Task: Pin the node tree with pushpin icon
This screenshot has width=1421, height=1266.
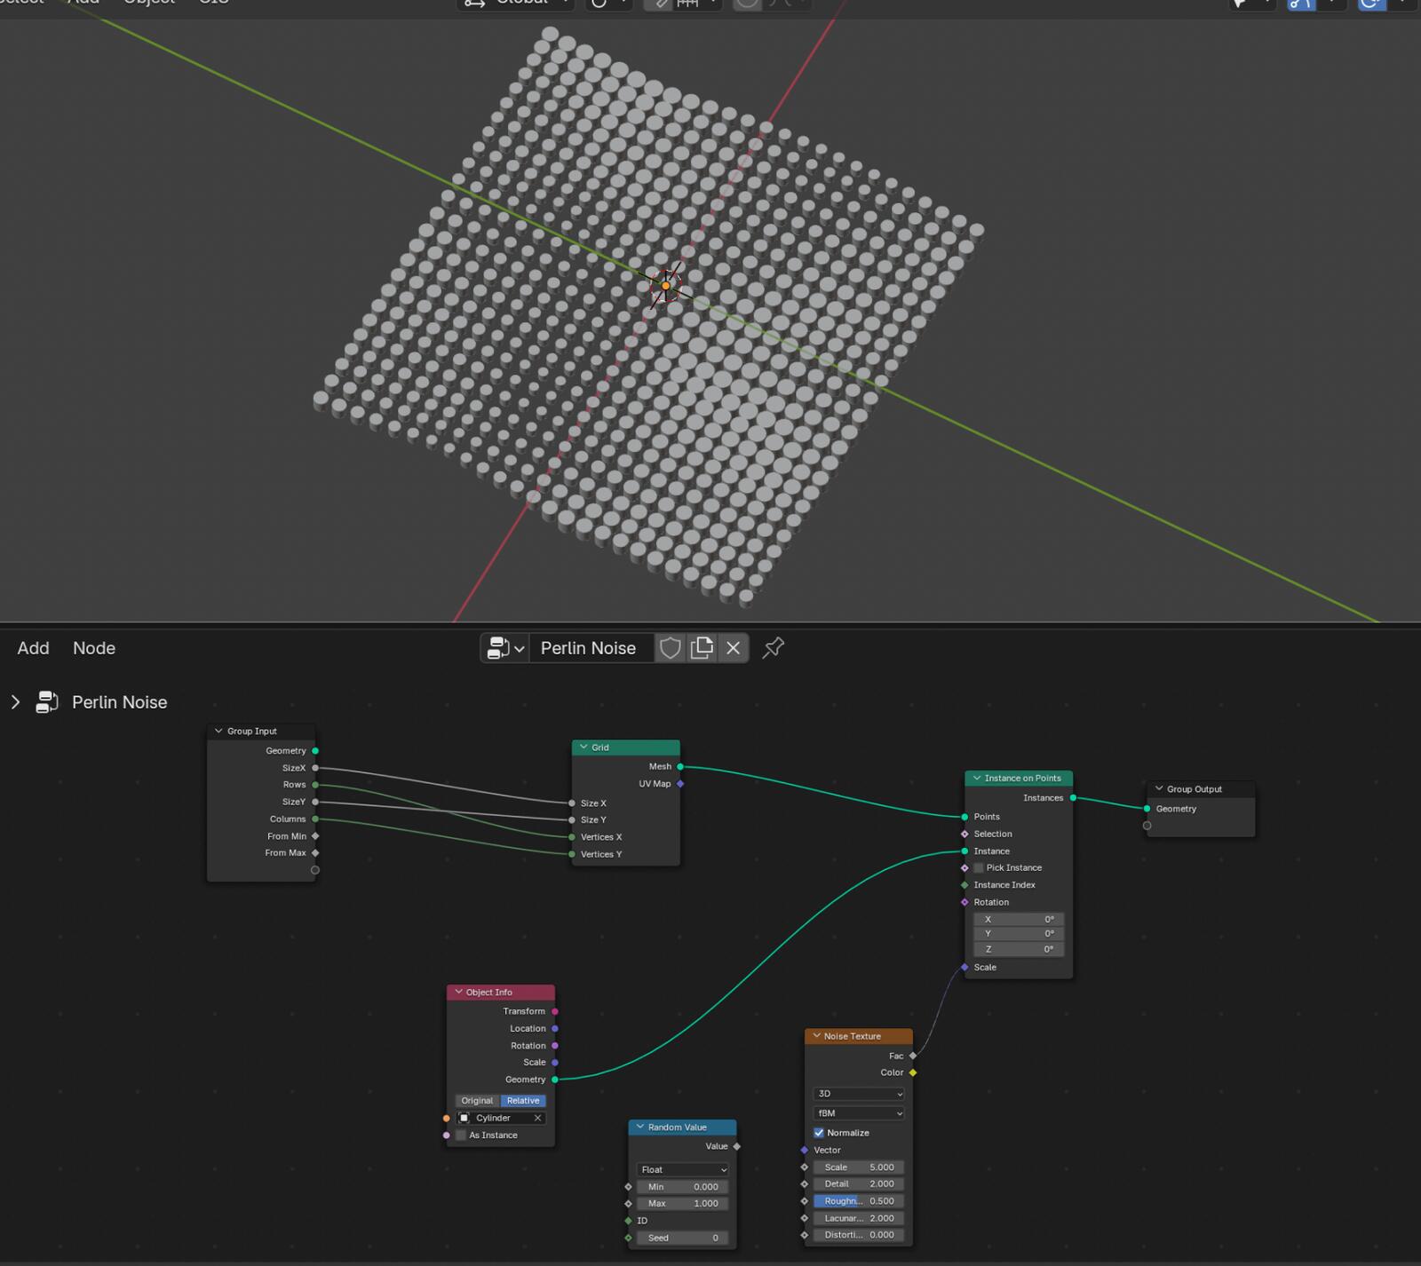Action: pyautogui.click(x=774, y=648)
